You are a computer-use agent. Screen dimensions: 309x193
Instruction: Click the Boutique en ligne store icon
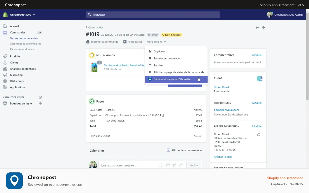coord(5,103)
